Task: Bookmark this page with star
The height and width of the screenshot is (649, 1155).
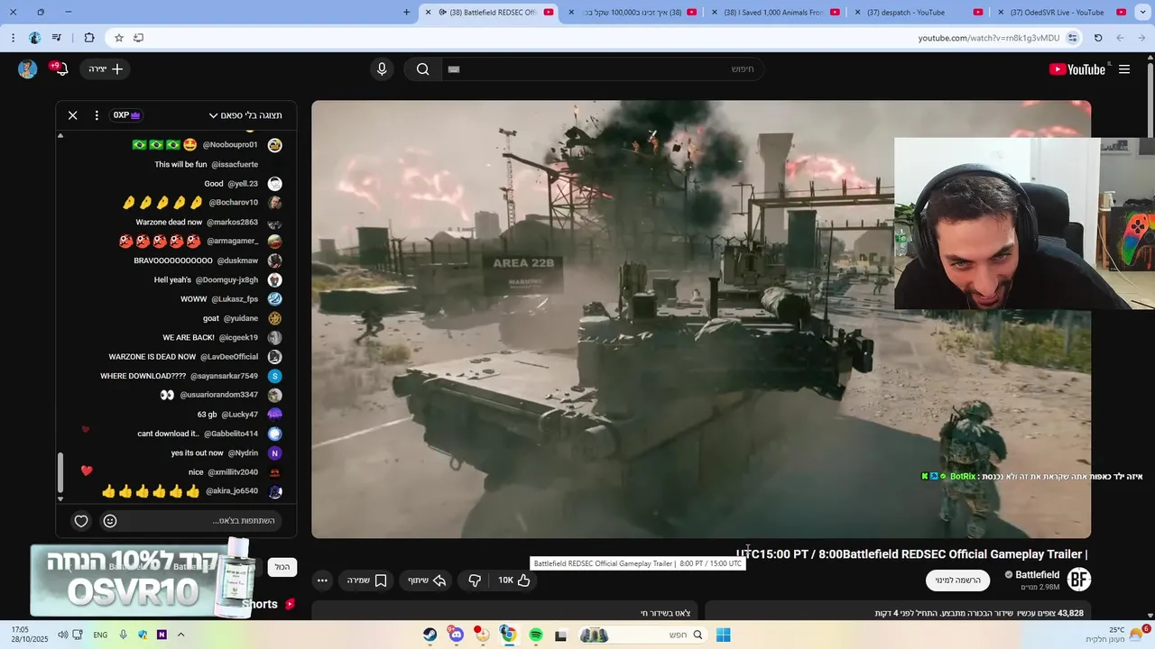Action: tap(118, 38)
